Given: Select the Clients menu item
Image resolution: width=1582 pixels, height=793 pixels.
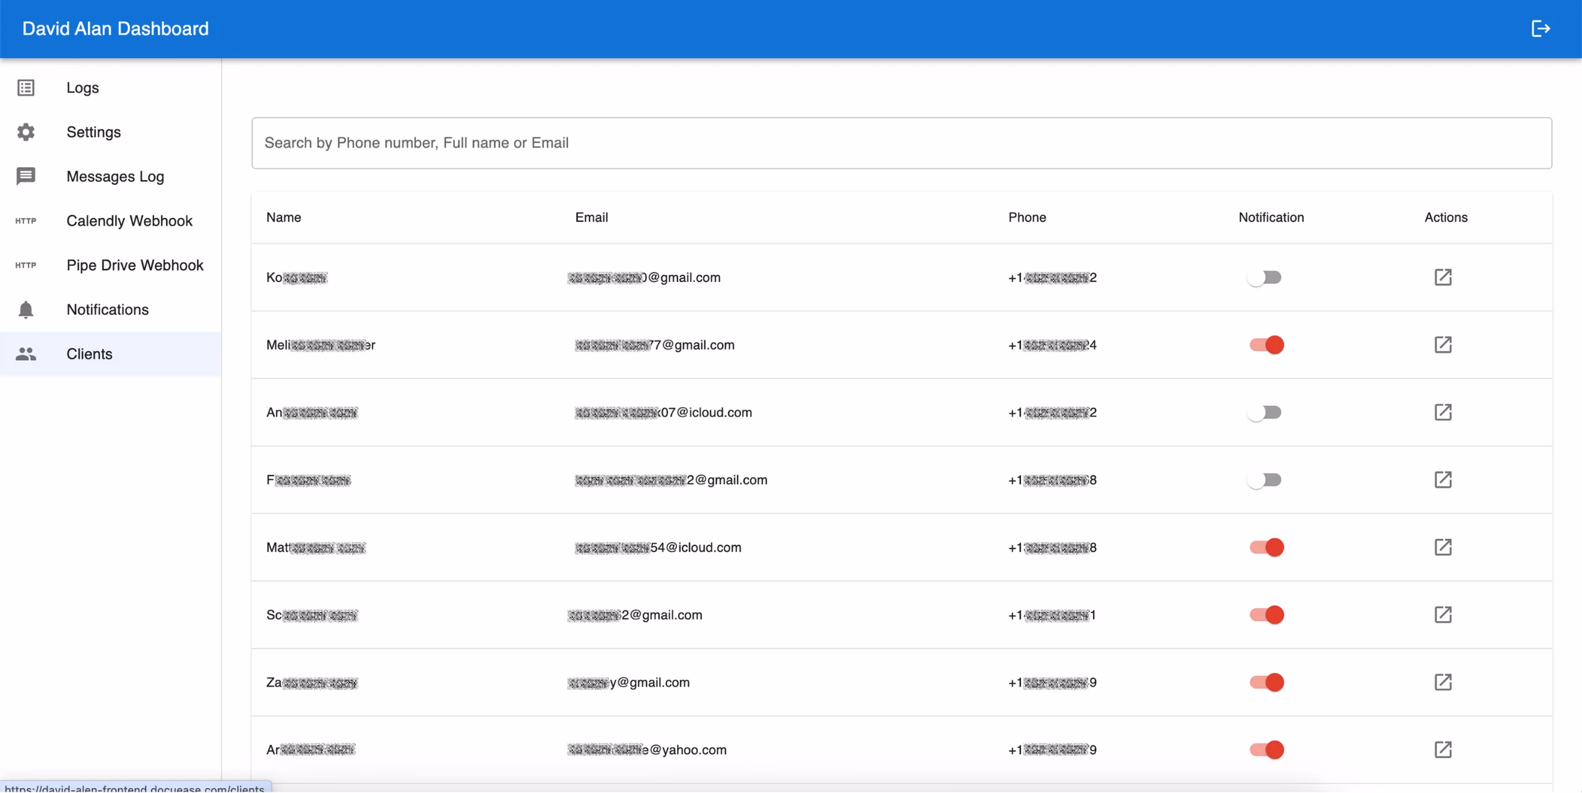Looking at the screenshot, I should coord(111,354).
